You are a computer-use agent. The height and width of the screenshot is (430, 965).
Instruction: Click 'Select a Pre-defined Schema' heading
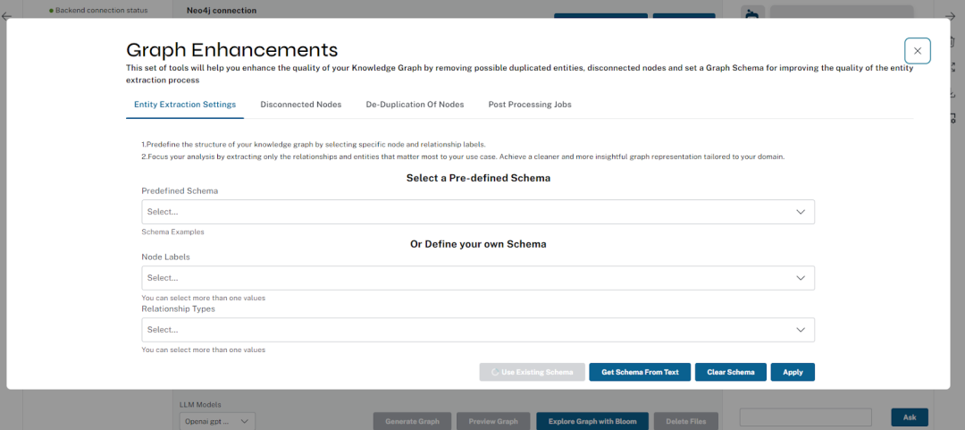click(x=478, y=178)
